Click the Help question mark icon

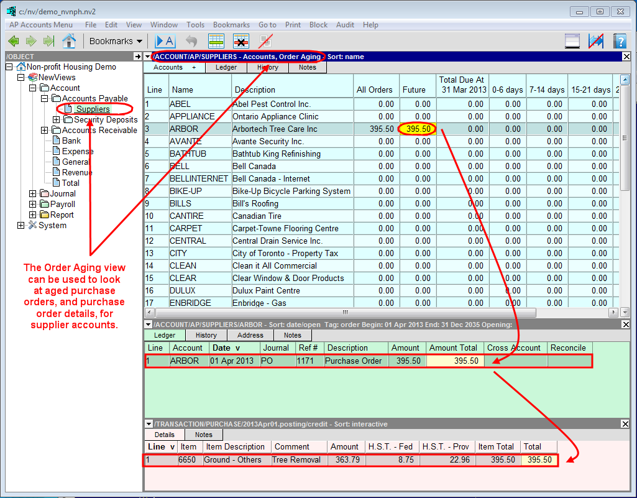point(620,41)
